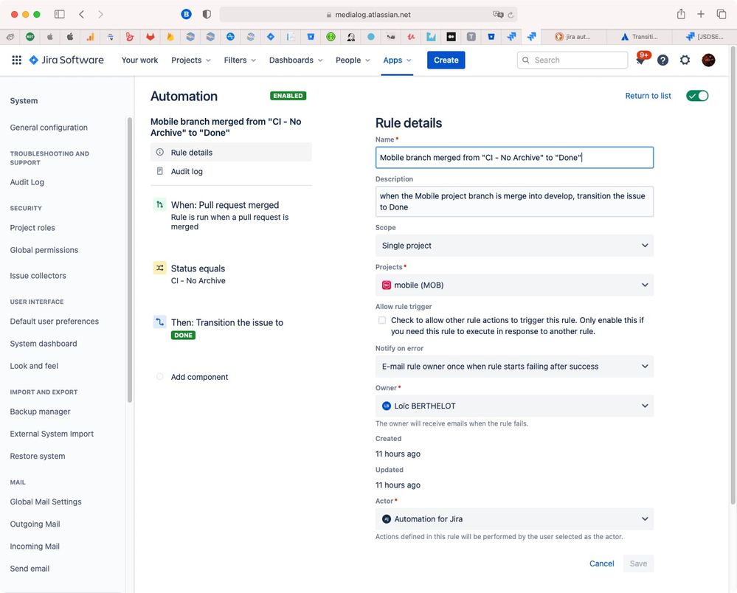The height and width of the screenshot is (593, 737).
Task: Expand the Filters menu in top nav
Action: click(x=240, y=60)
